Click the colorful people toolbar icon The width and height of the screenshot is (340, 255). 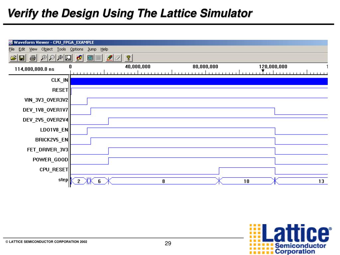(79, 58)
